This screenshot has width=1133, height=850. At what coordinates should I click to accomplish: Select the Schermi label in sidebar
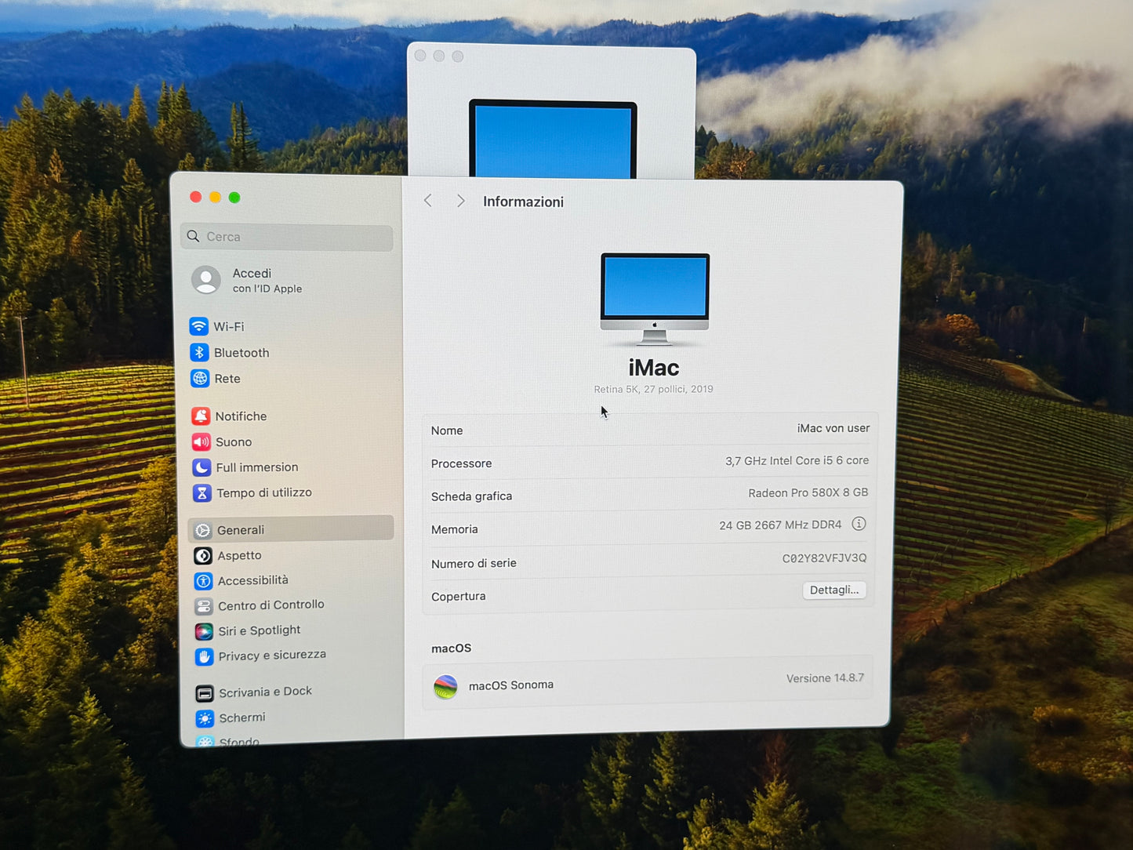[242, 717]
